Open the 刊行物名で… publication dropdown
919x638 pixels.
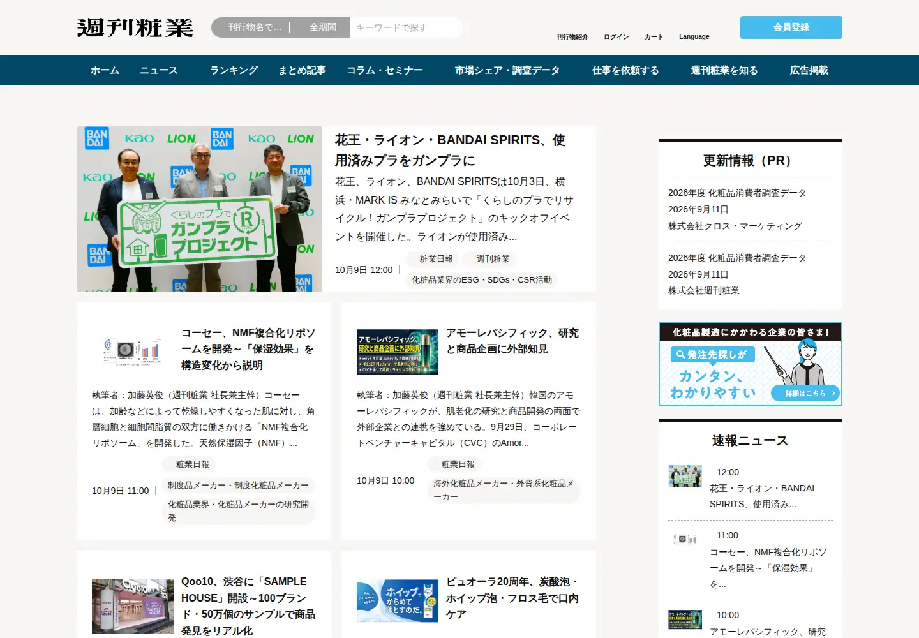[255, 27]
